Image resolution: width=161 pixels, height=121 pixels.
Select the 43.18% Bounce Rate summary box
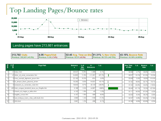[x=133, y=56]
